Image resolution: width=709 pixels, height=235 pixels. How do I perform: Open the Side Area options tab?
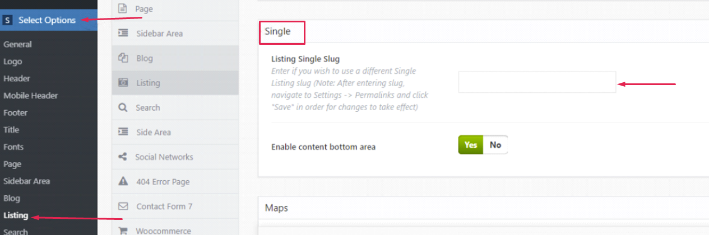click(x=153, y=133)
